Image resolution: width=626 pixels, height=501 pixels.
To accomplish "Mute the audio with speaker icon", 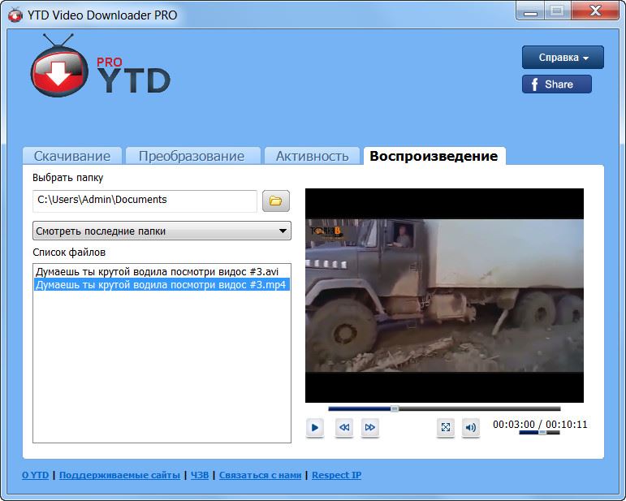I will click(471, 427).
